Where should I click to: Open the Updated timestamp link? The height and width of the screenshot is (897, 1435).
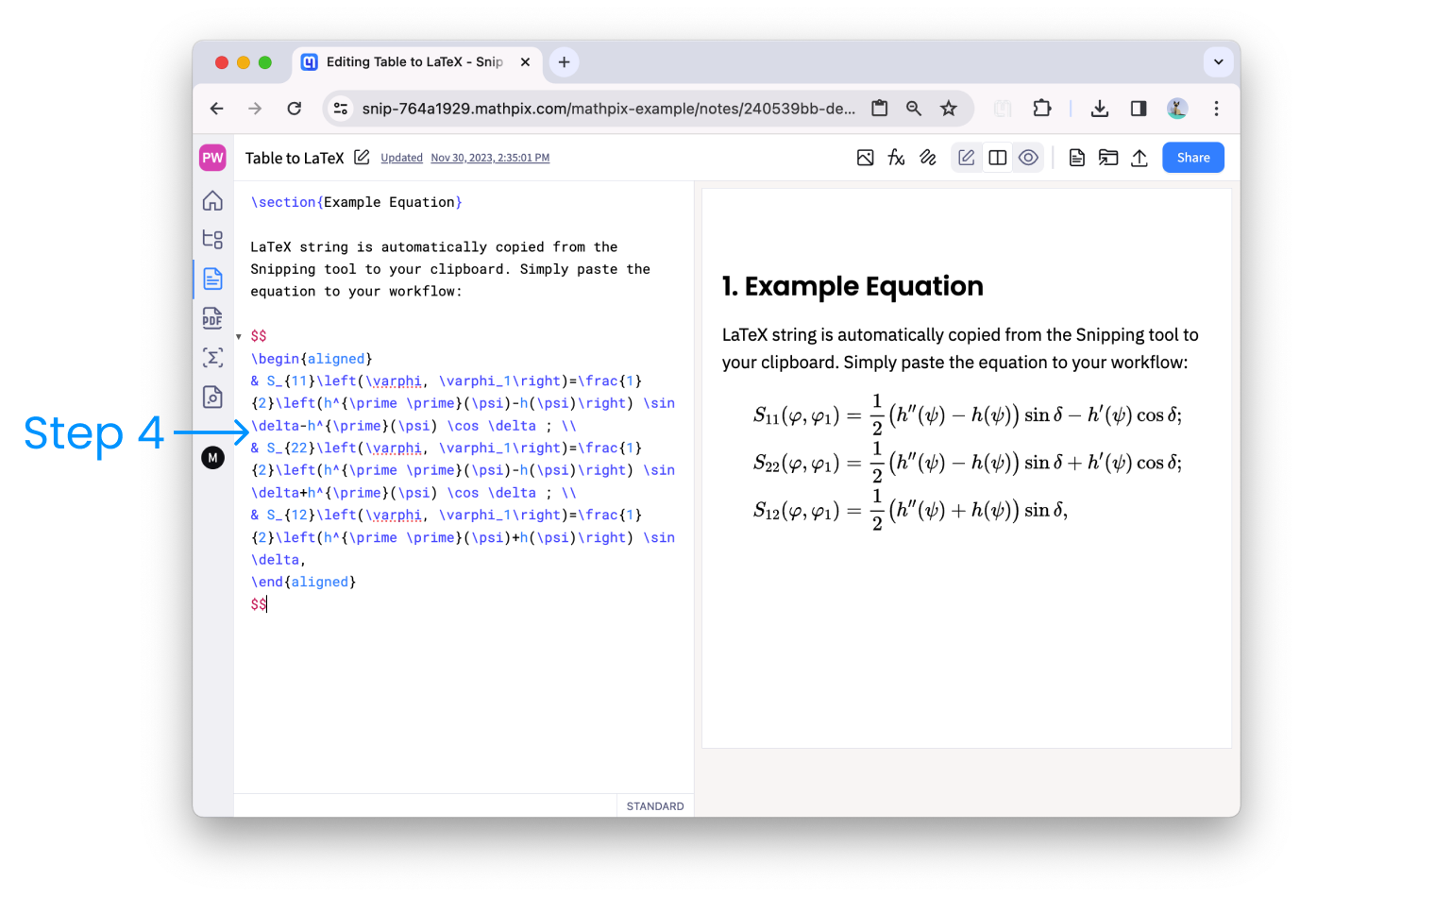coord(401,158)
